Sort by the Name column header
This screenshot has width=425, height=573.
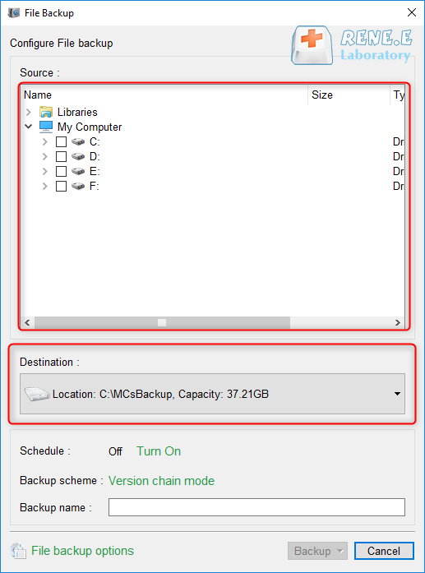(165, 95)
